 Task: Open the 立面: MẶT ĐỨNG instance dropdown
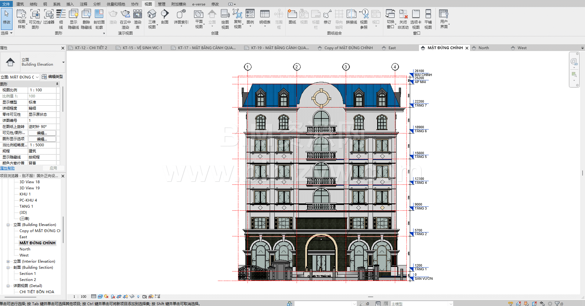pos(20,77)
